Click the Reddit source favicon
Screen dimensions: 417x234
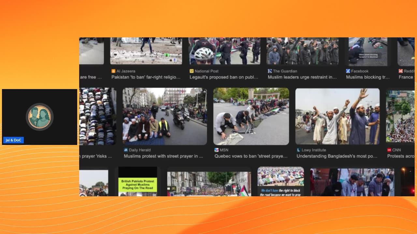401,71
